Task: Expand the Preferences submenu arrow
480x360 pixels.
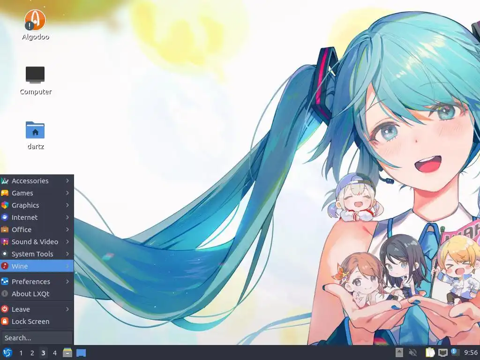Action: click(67, 281)
